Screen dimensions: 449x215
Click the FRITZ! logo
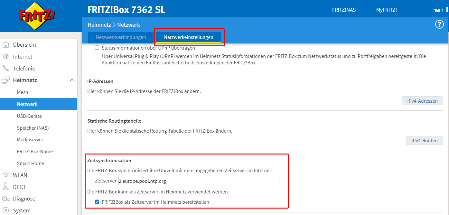[37, 16]
